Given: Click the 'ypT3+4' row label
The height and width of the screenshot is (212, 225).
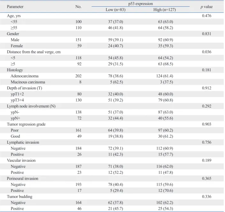Looking at the screenshot, I should point(17,100).
